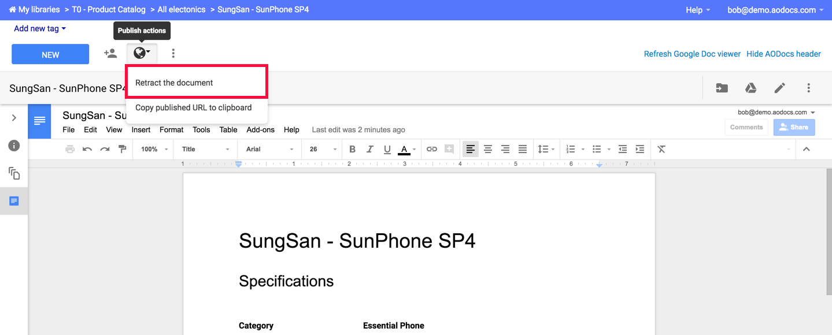Show the document info panel
This screenshot has height=335, width=832.
click(14, 146)
